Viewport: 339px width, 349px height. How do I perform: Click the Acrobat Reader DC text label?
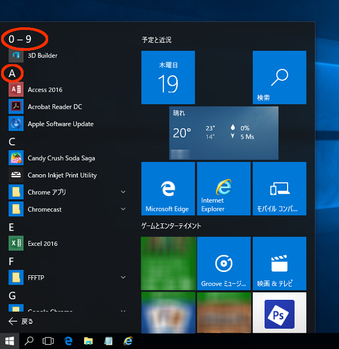point(55,107)
